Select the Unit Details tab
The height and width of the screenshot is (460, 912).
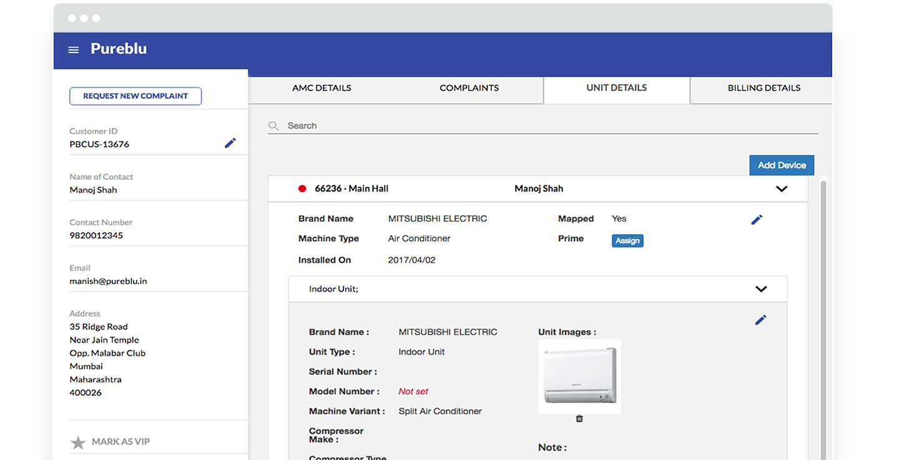(x=617, y=88)
